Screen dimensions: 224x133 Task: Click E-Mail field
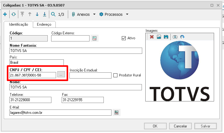tap(60, 113)
